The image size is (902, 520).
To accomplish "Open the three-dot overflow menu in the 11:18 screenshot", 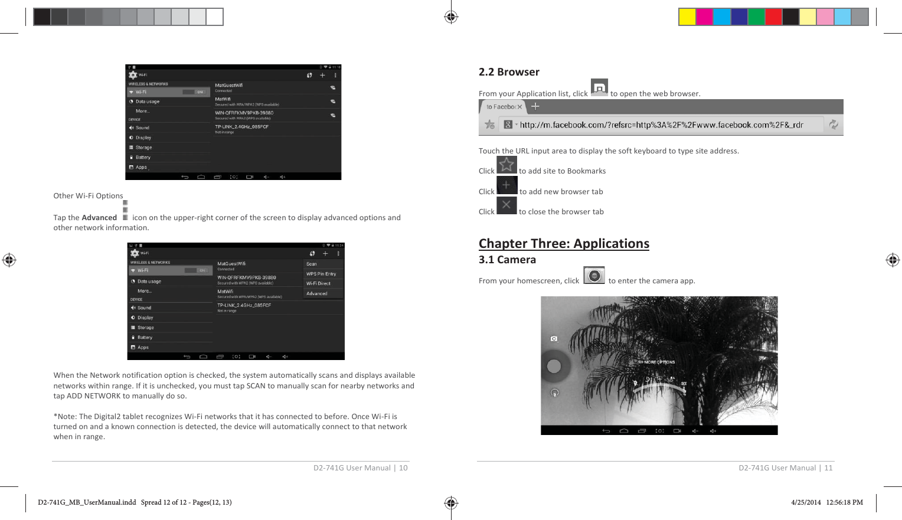I will [335, 75].
